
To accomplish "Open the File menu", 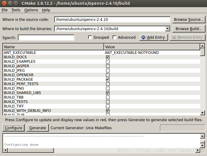I will (x=4, y=10).
